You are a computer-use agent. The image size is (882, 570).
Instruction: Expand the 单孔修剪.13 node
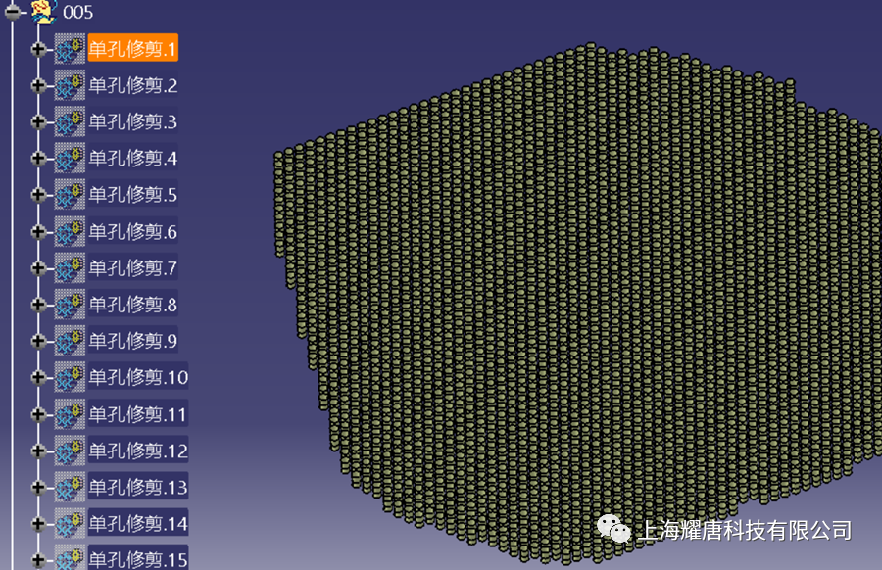tap(38, 487)
